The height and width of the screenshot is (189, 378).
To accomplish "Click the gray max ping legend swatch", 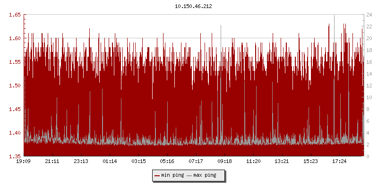I will click(189, 176).
